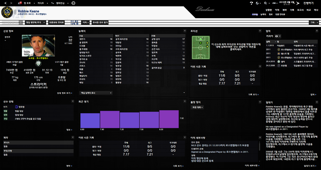The image size is (321, 170).
Task: Click the tallest 8.20 rating bar
Action: (169, 119)
